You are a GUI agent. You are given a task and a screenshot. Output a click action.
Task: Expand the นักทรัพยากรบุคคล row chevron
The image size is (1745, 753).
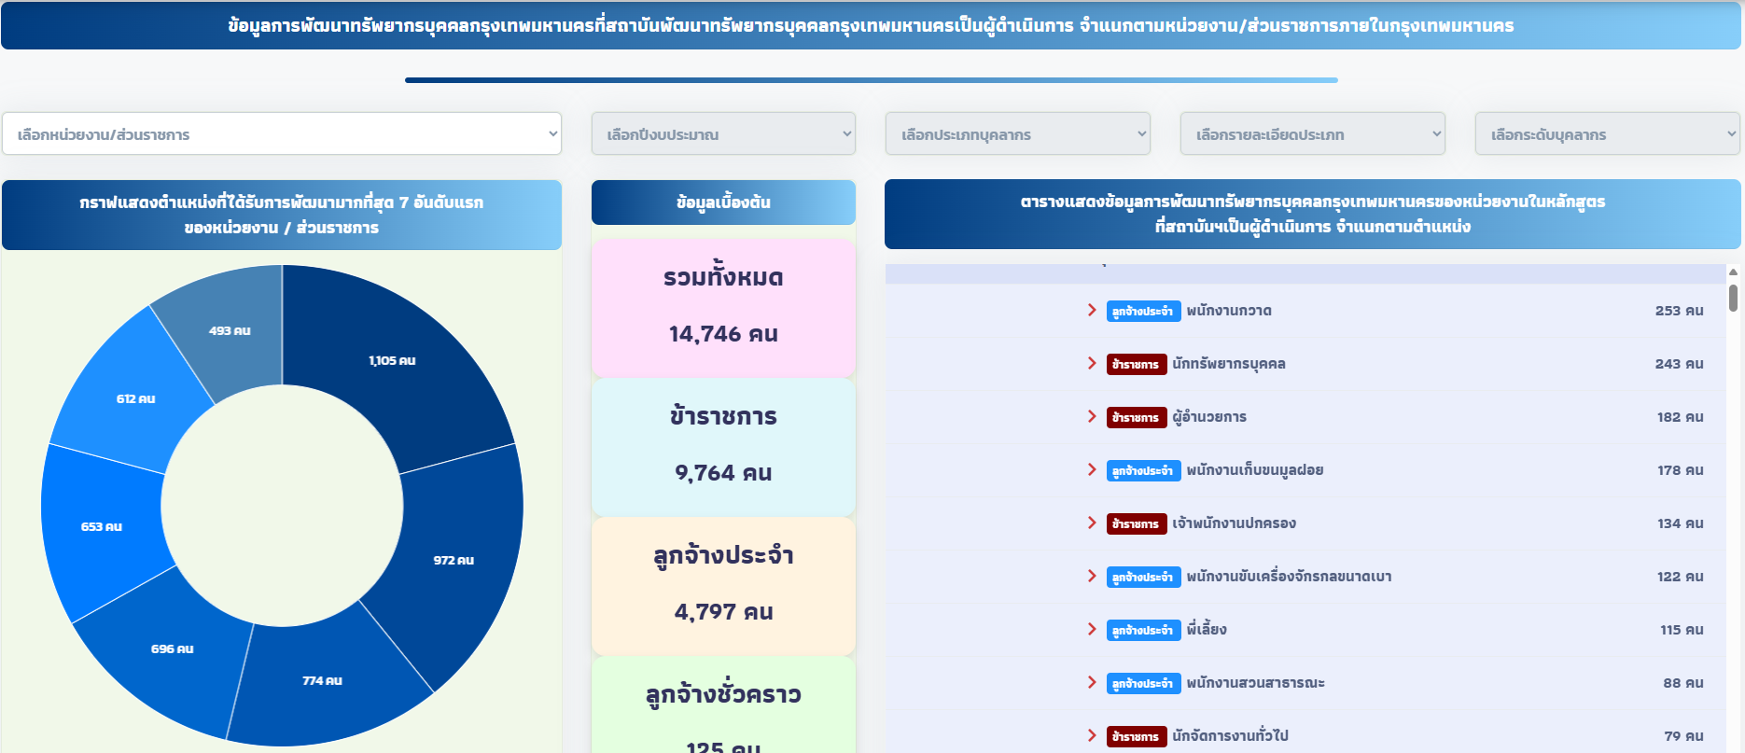(x=1092, y=363)
